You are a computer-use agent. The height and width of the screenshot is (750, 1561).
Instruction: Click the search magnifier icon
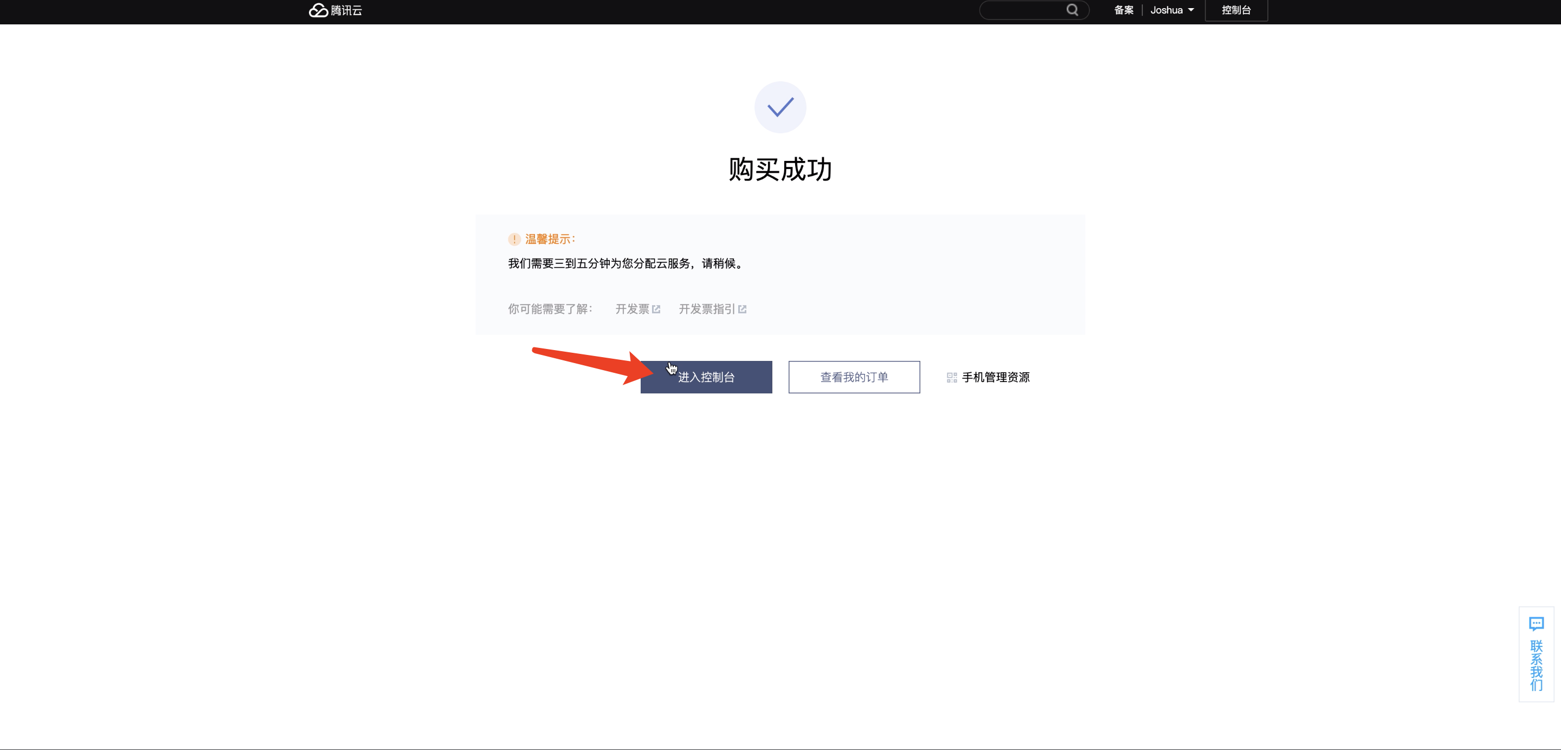[1072, 10]
